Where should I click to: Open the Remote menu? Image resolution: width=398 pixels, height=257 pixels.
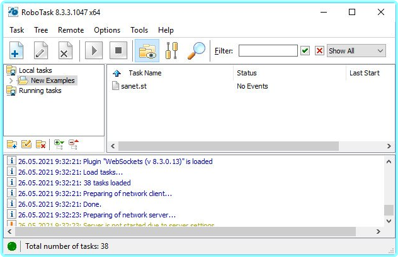71,30
